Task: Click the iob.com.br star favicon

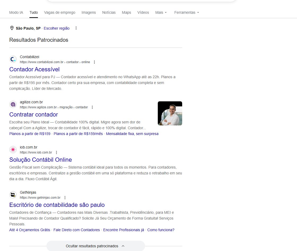Action: tap(13, 150)
